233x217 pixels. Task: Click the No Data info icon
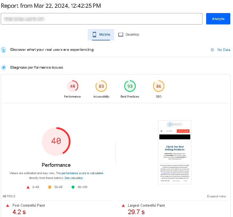click(x=212, y=50)
